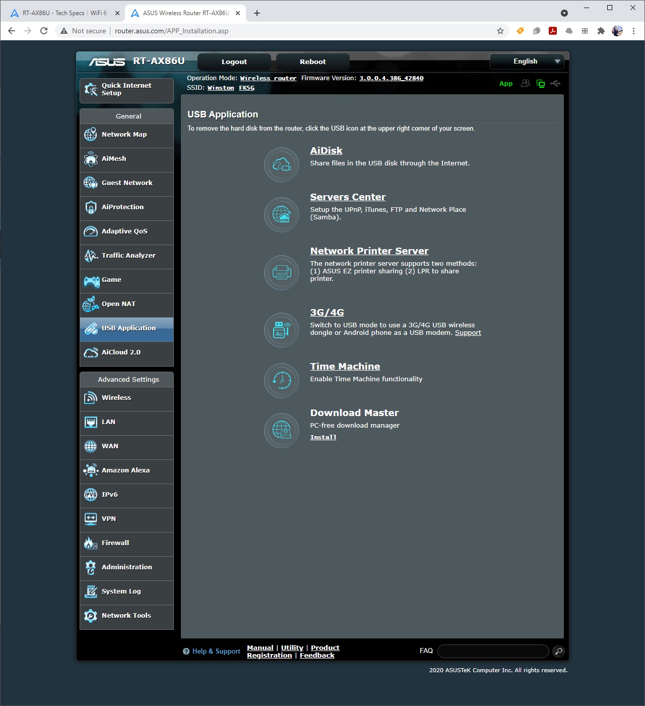Expand the English language dropdown
The image size is (645, 706).
(527, 62)
